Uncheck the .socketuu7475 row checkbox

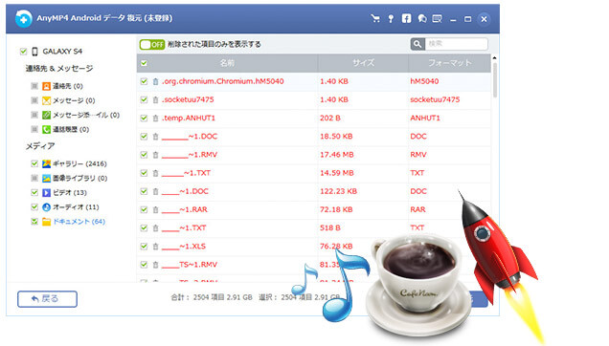144,99
